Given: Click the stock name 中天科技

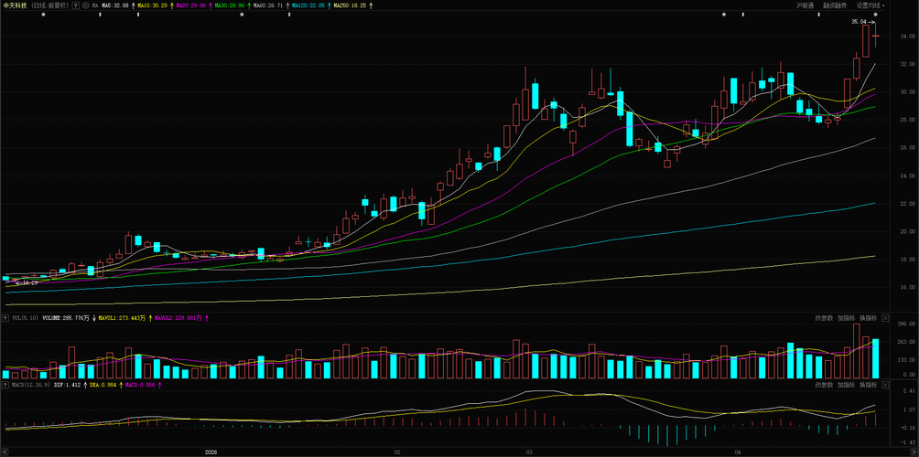Looking at the screenshot, I should click(x=16, y=5).
